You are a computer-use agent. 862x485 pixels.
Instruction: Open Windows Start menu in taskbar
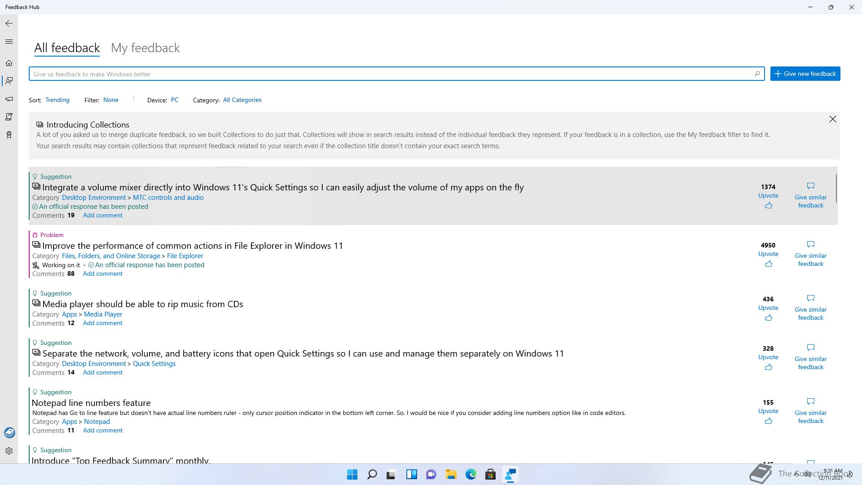point(352,474)
